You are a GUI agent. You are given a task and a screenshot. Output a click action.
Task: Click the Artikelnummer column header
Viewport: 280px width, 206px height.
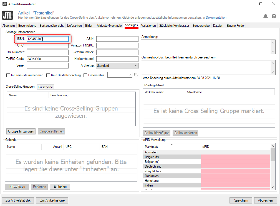click(164, 92)
